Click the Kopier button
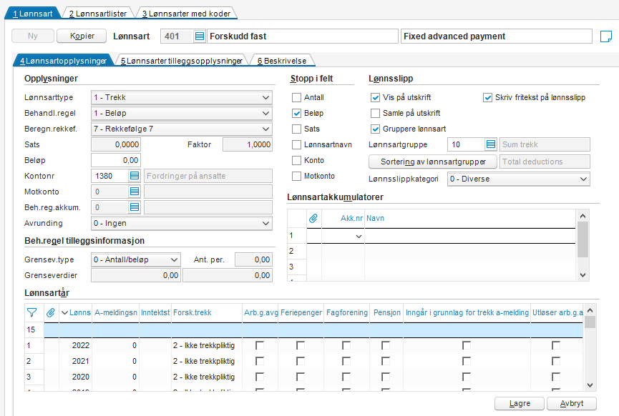The width and height of the screenshot is (619, 416). click(x=82, y=36)
